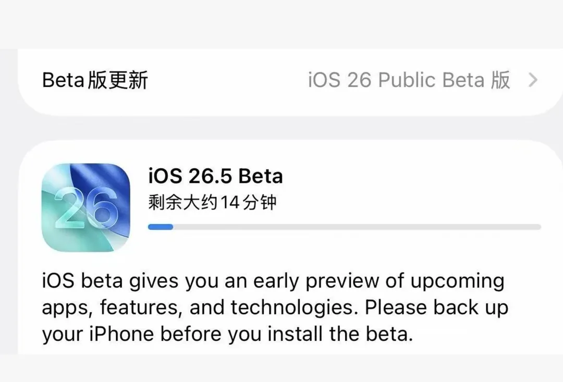This screenshot has height=382, width=563.
Task: Open the Beta版更新 label
Action: pyautogui.click(x=95, y=80)
